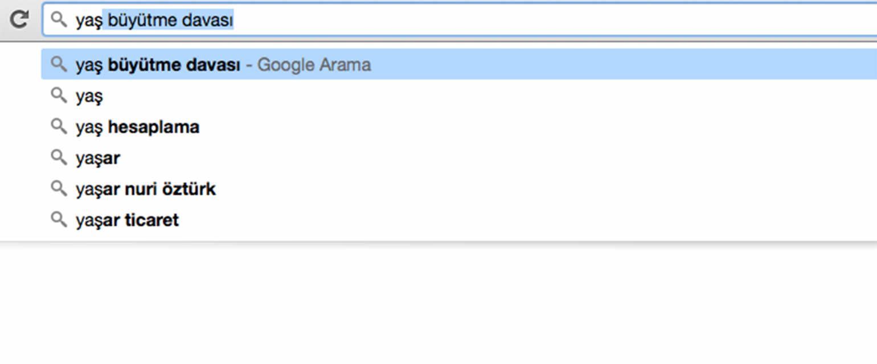Click the search icon beside 'yaşar ticaret'
This screenshot has width=877, height=364.
[x=59, y=219]
